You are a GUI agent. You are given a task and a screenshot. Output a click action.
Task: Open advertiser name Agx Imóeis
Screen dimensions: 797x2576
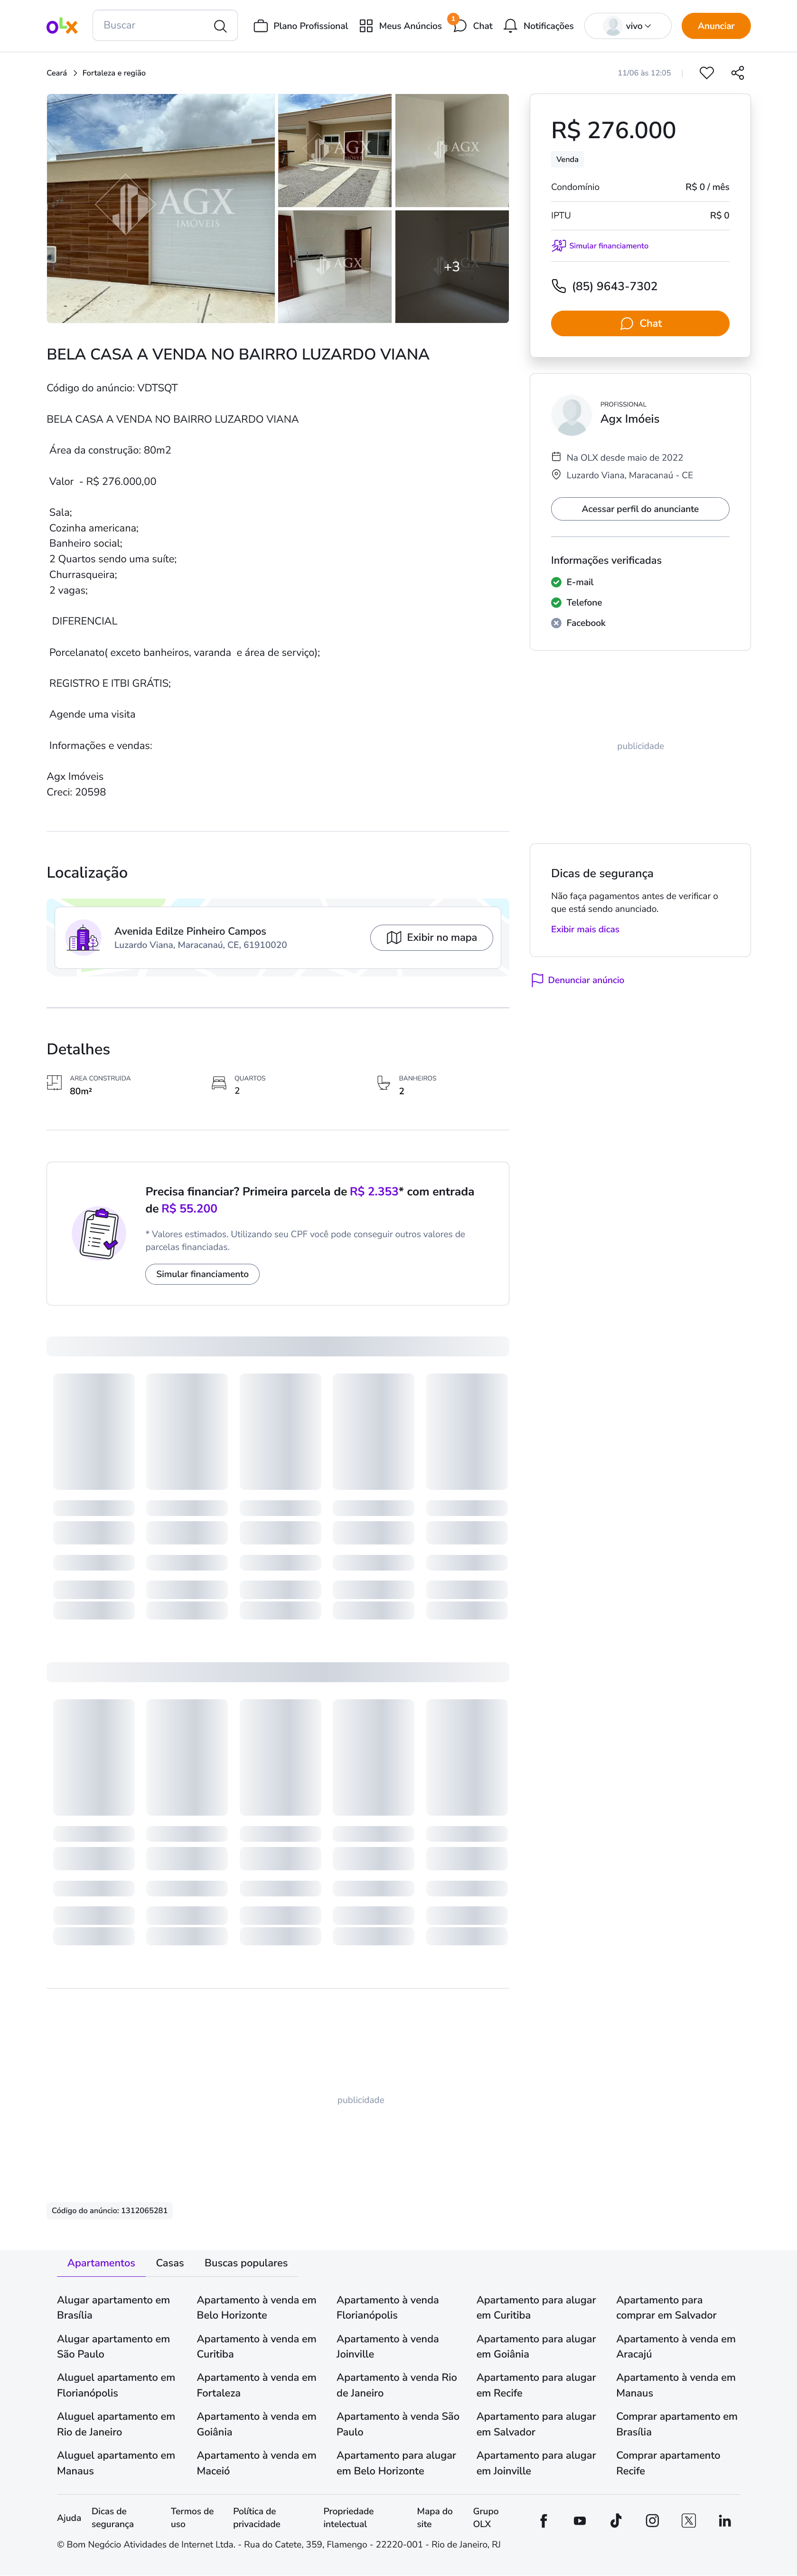tap(630, 419)
